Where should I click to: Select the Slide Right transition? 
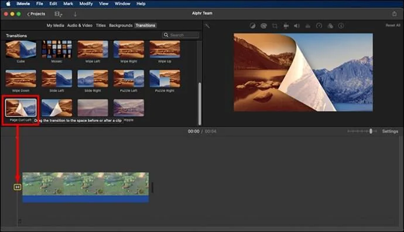93,78
